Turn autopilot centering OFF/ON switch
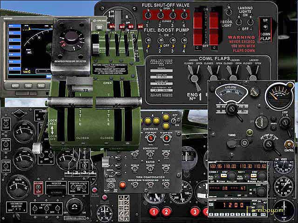The height and width of the screenshot is (223, 298). point(174,120)
